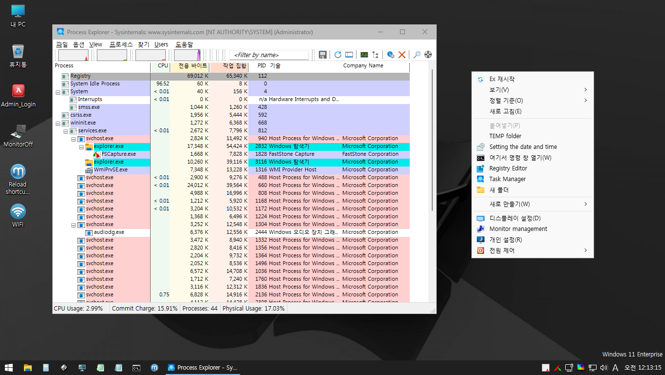This screenshot has width=665, height=375.
Task: Select the 휴지통 recycle bin desktop icon
Action: coord(18,56)
